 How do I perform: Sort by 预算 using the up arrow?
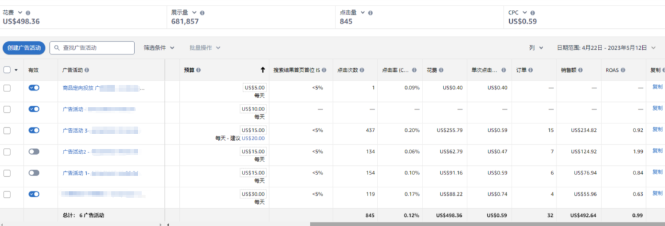tap(262, 70)
